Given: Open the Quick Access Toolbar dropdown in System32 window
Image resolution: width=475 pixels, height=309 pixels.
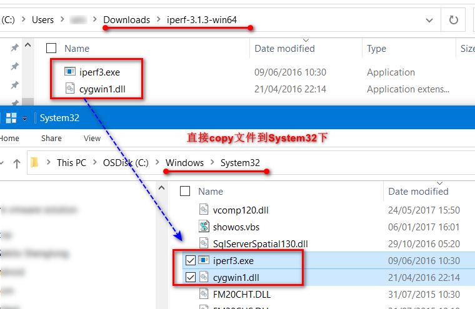Looking at the screenshot, I should (25, 119).
